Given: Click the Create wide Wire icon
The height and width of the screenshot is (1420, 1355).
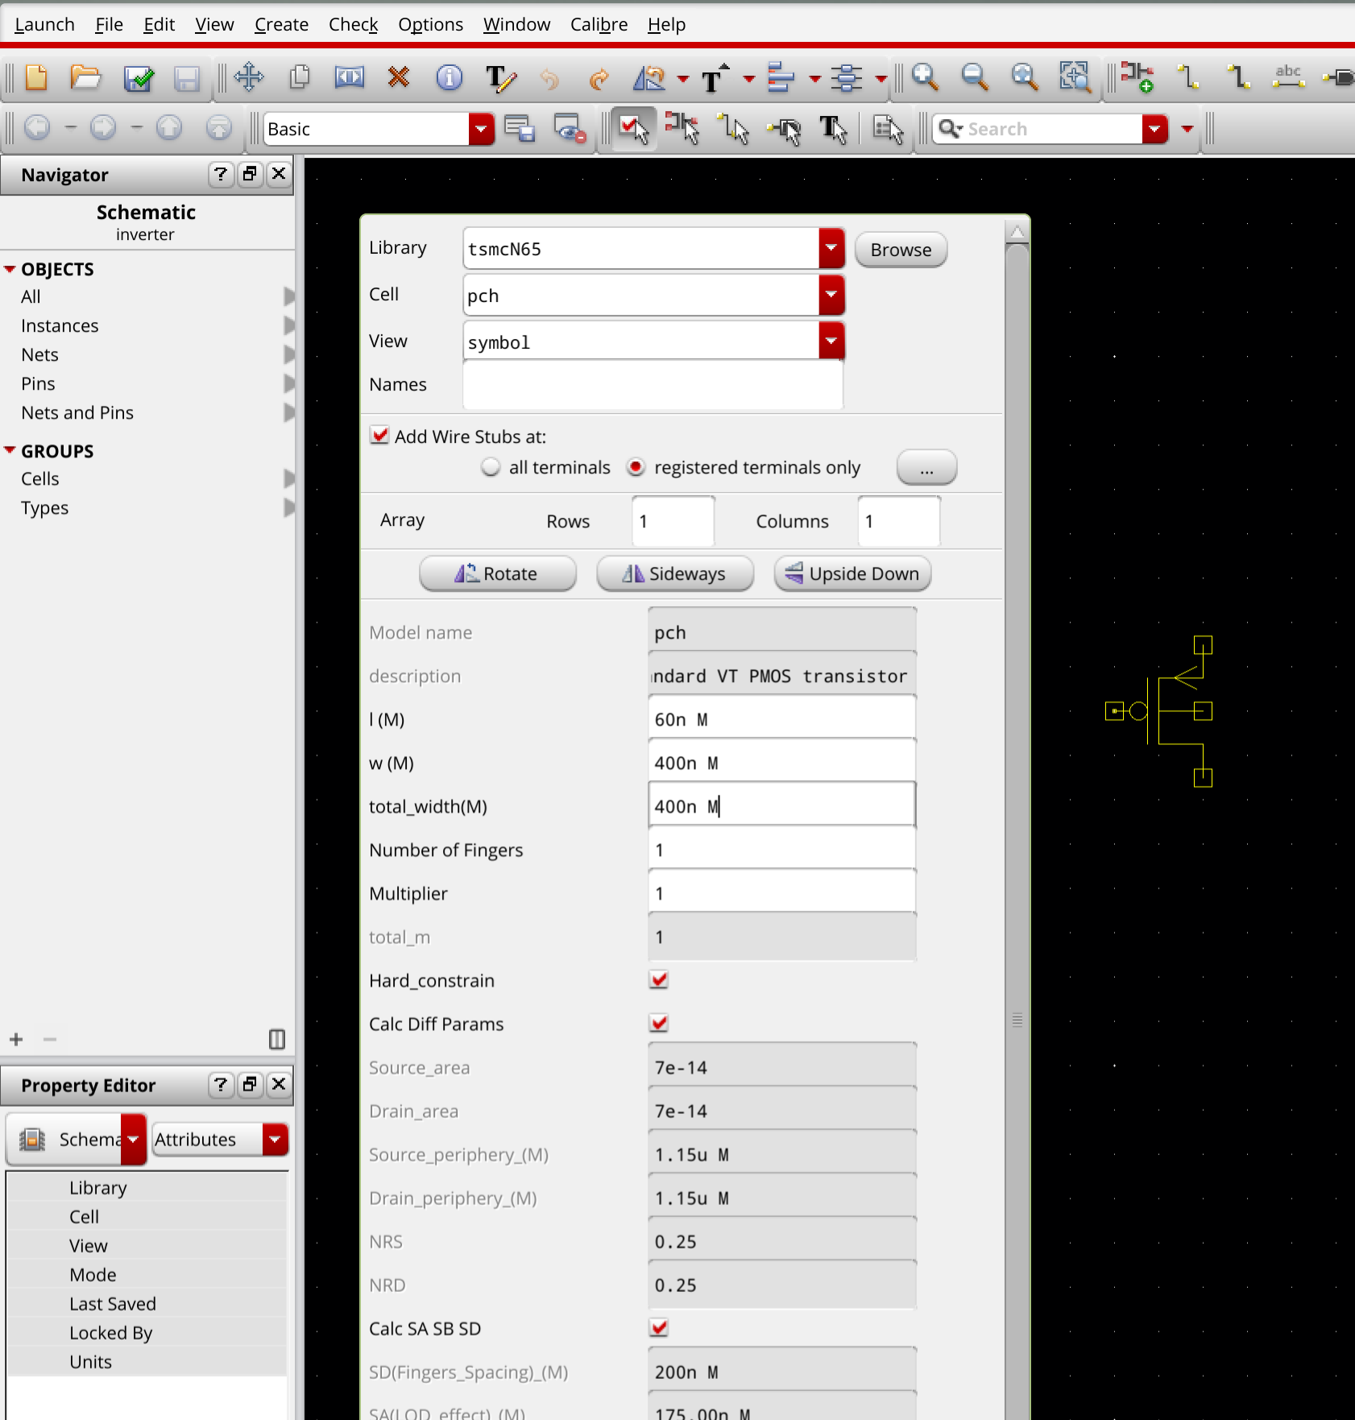Looking at the screenshot, I should click(x=1238, y=77).
